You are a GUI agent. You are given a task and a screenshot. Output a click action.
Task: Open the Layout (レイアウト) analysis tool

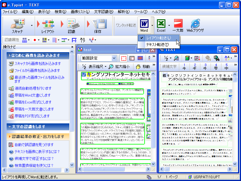click(x=48, y=26)
